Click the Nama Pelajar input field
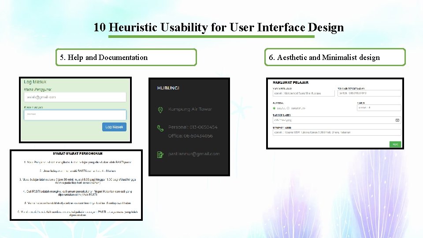423x238 pixels. coord(304,93)
